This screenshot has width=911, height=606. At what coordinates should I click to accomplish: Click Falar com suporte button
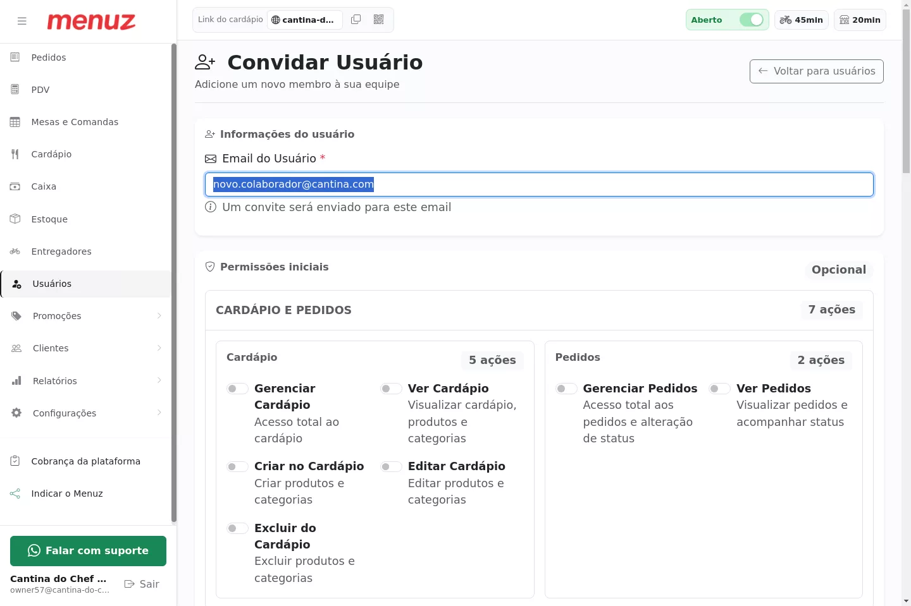(88, 551)
